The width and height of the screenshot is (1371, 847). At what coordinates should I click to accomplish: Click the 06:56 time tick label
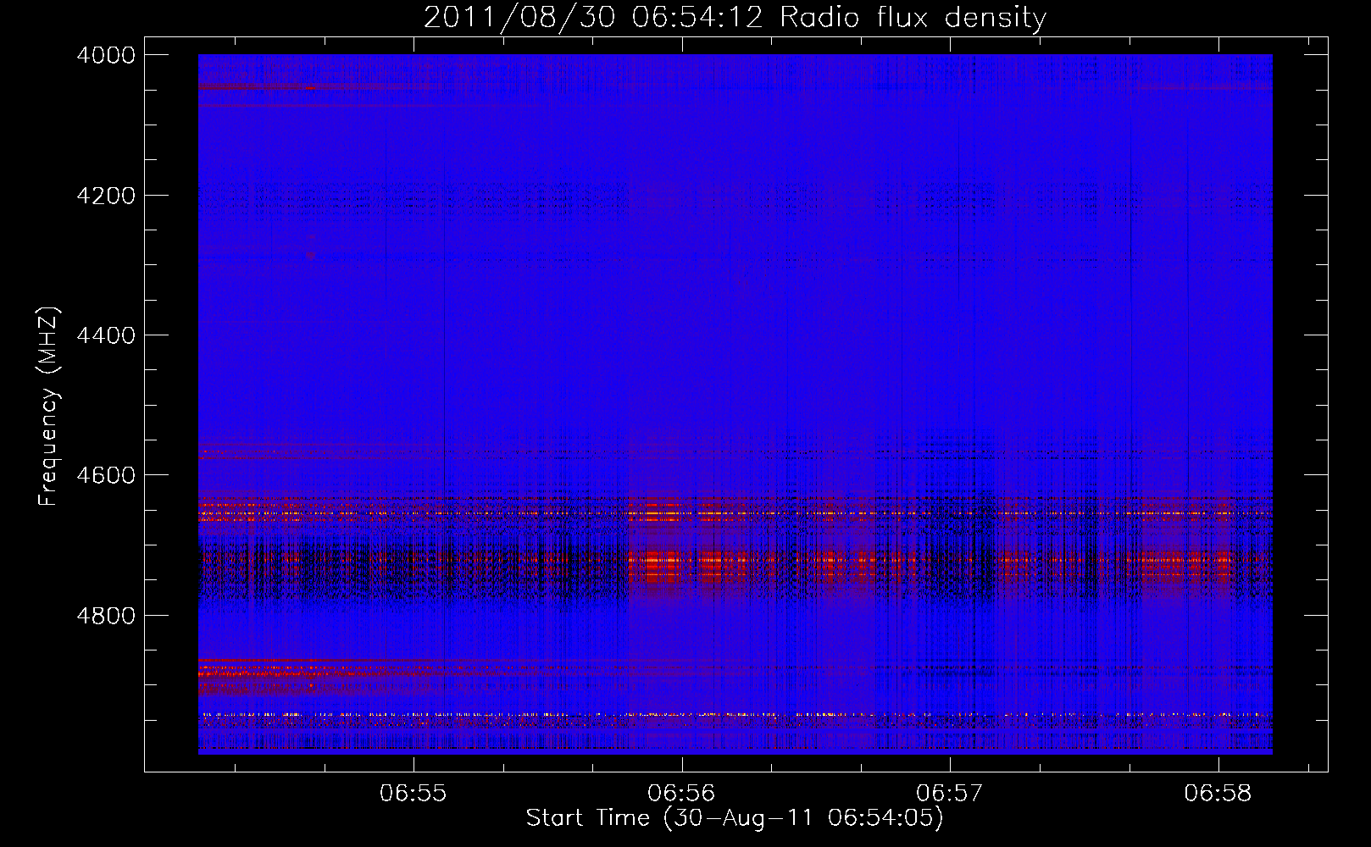[682, 794]
